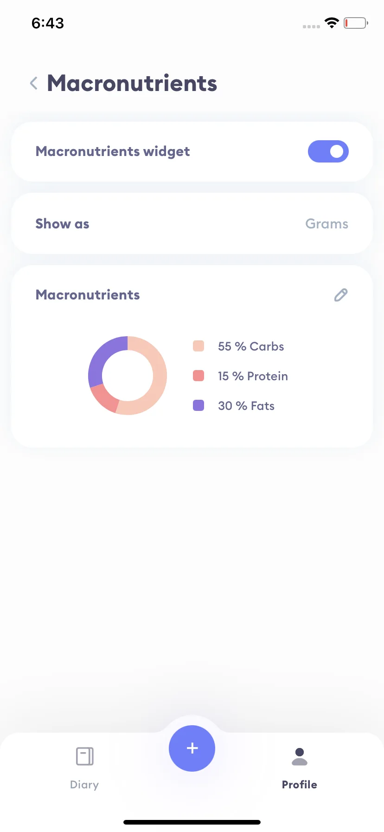Screen dimensions: 384x832
Task: Select the pink Protein color swatch
Action: point(198,376)
